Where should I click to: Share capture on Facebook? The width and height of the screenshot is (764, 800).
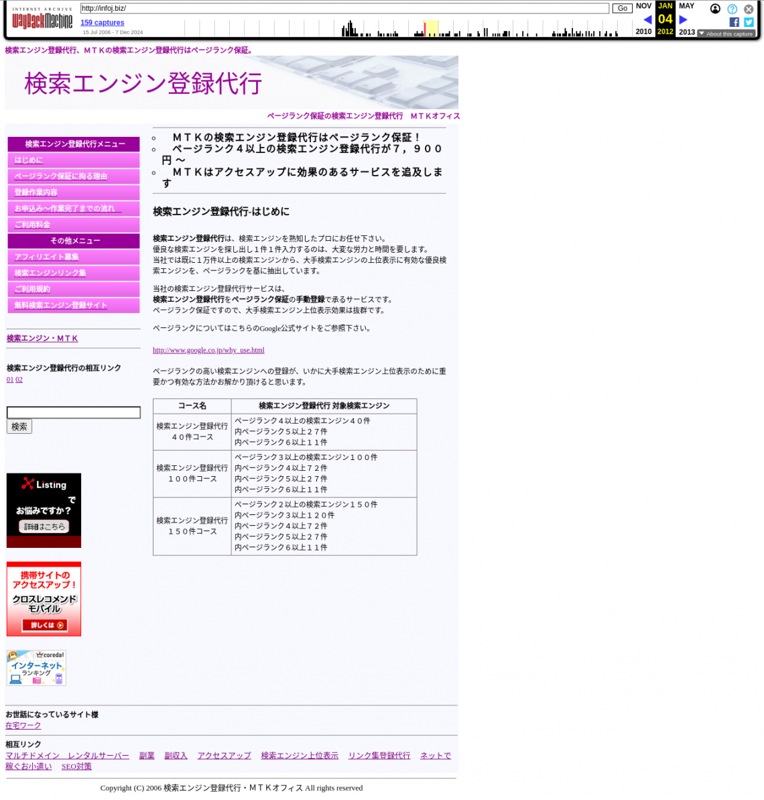(x=734, y=22)
